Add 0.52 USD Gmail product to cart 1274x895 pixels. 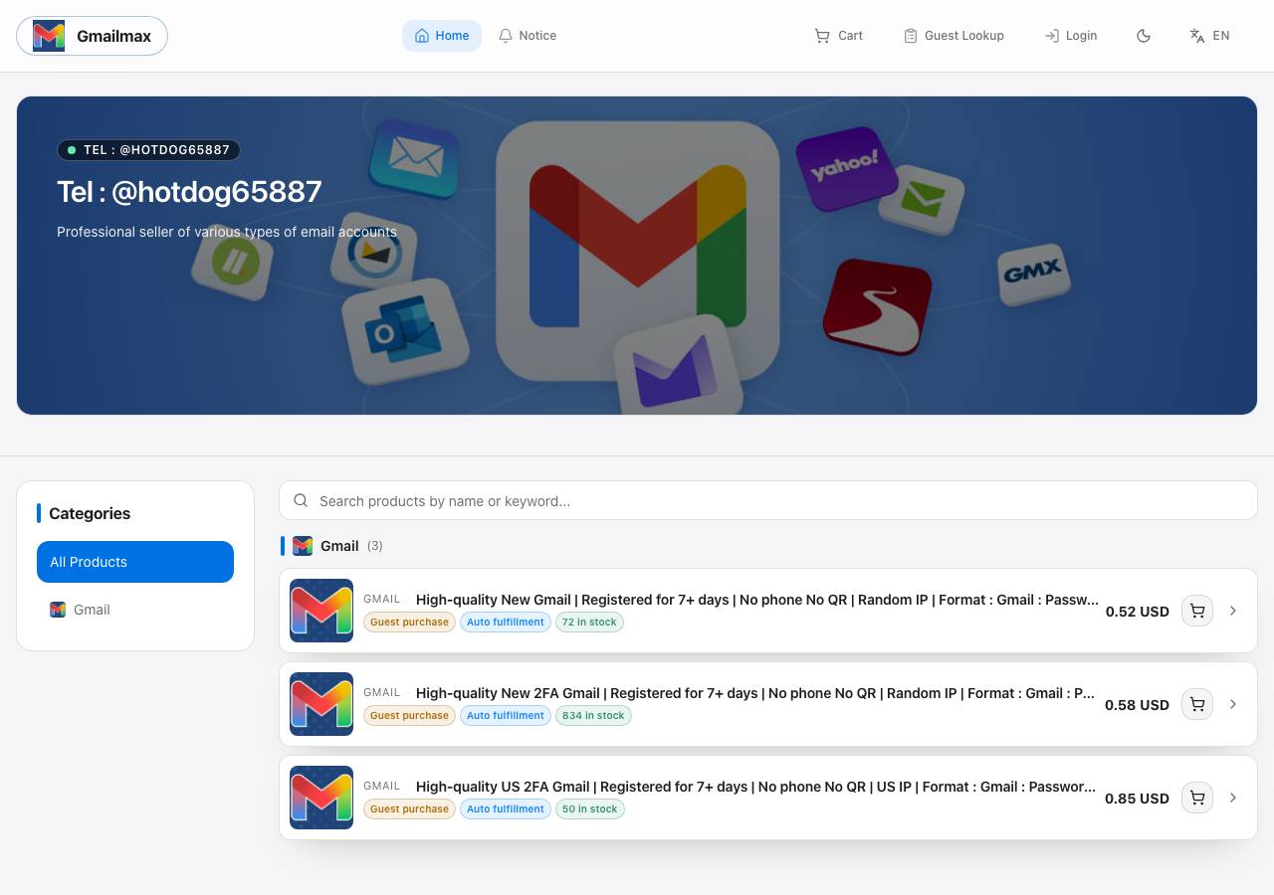point(1197,611)
